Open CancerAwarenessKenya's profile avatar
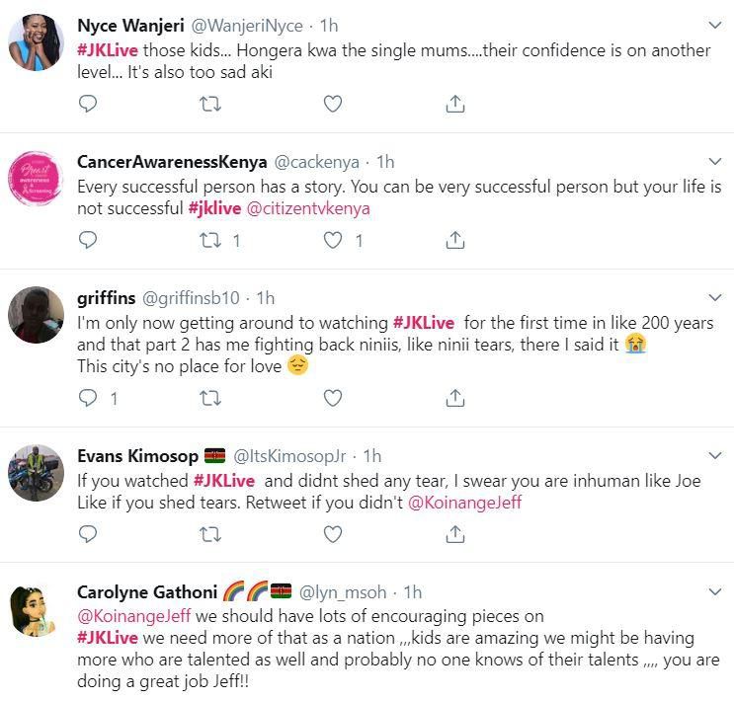Screen dimensions: 734x701 [37, 180]
